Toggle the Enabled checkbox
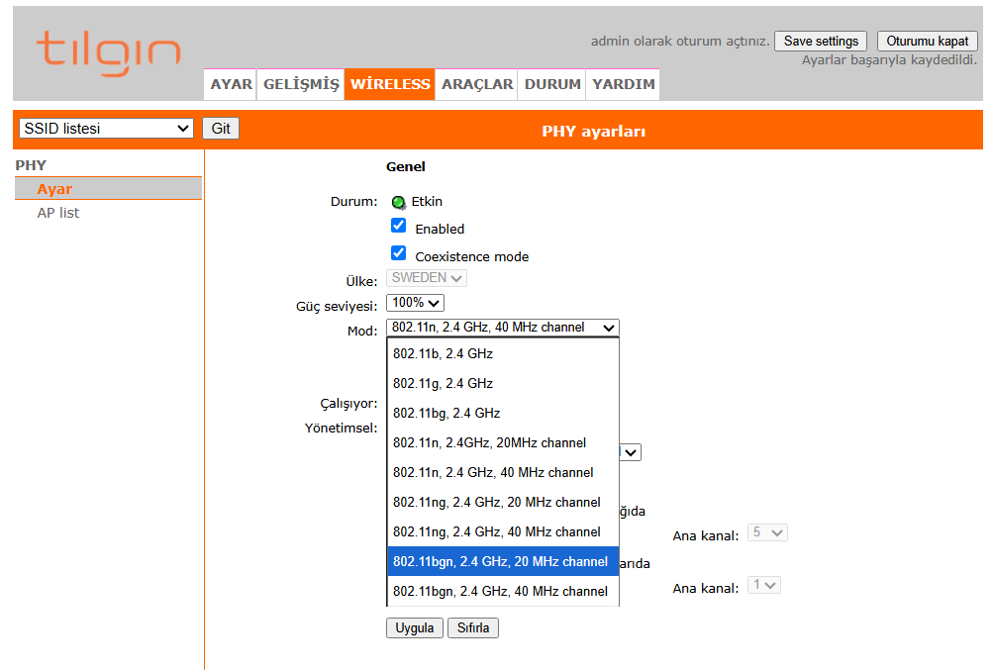Viewport: 992px width, 670px height. (x=399, y=226)
